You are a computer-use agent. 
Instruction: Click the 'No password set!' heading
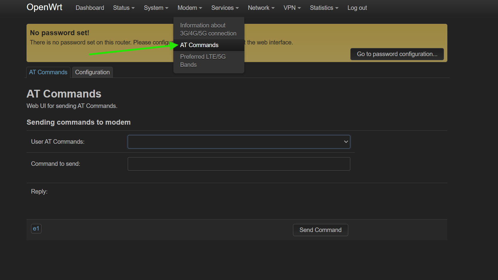coord(60,33)
